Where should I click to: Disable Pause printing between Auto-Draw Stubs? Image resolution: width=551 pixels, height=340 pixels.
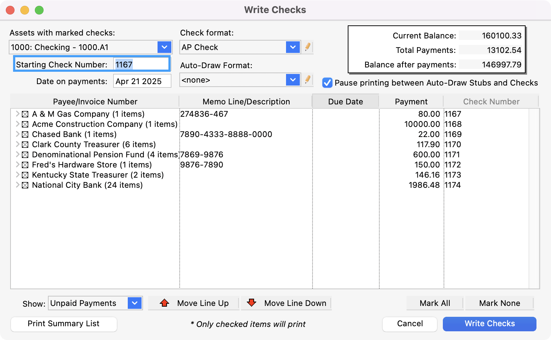point(327,83)
